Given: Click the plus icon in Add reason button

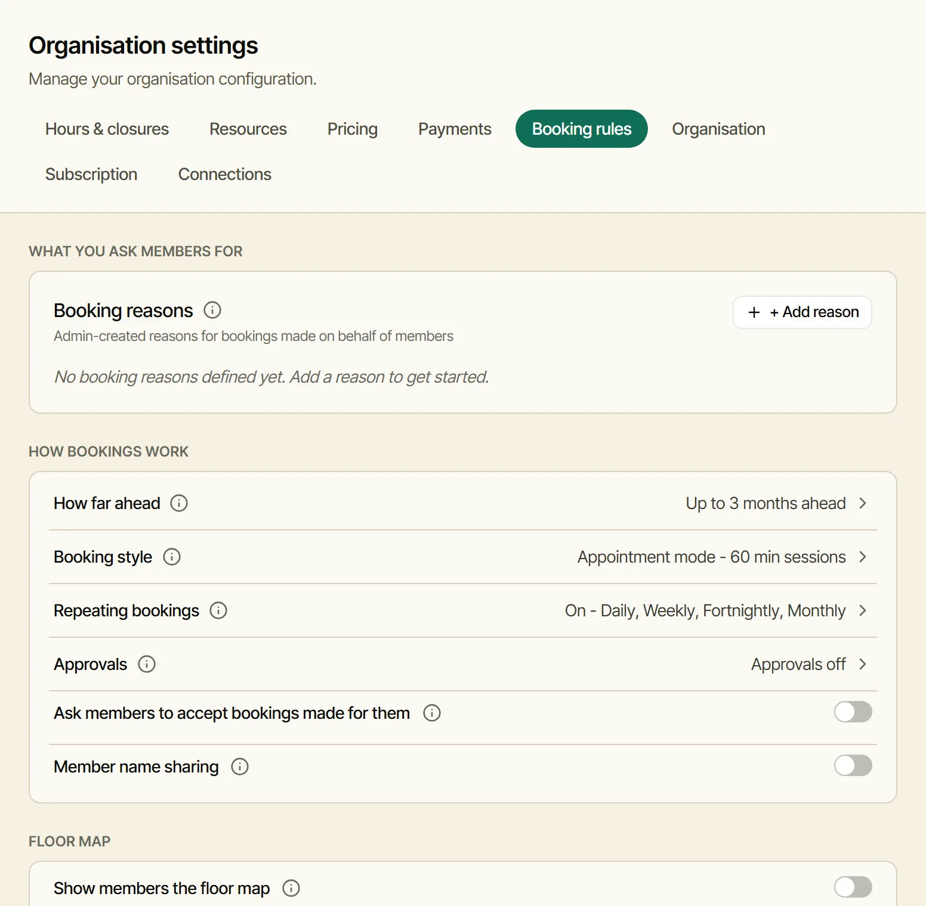Looking at the screenshot, I should coord(754,312).
